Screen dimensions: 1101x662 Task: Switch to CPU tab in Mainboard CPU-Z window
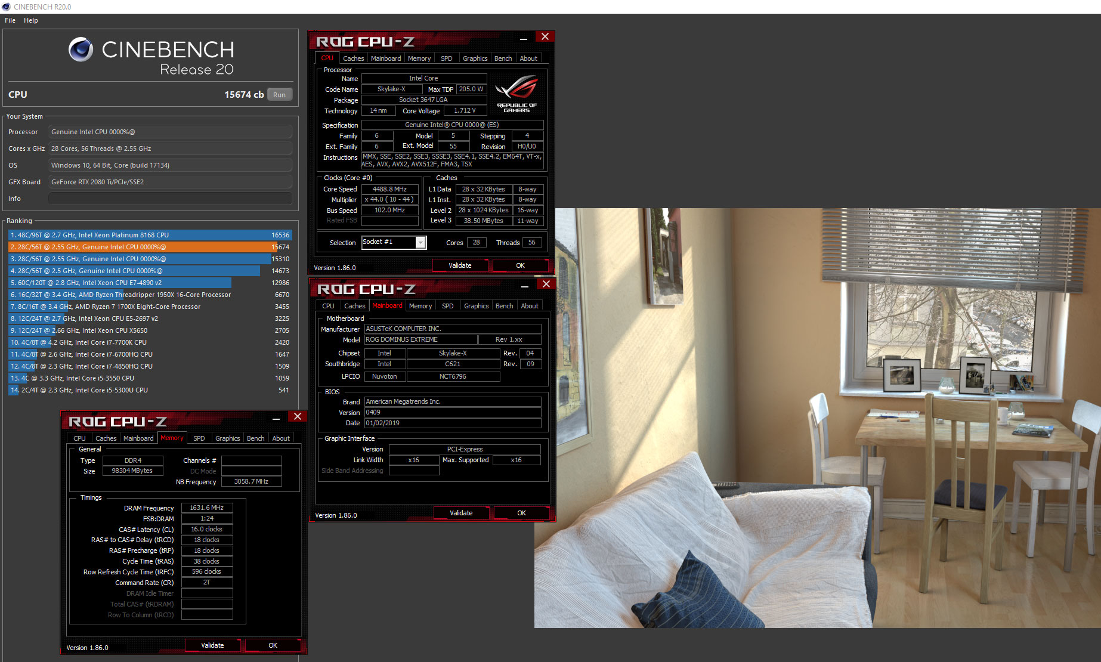click(328, 306)
